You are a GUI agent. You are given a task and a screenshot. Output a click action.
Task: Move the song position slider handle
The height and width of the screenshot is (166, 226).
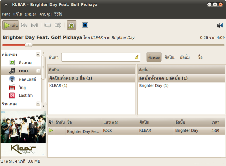click(29, 45)
